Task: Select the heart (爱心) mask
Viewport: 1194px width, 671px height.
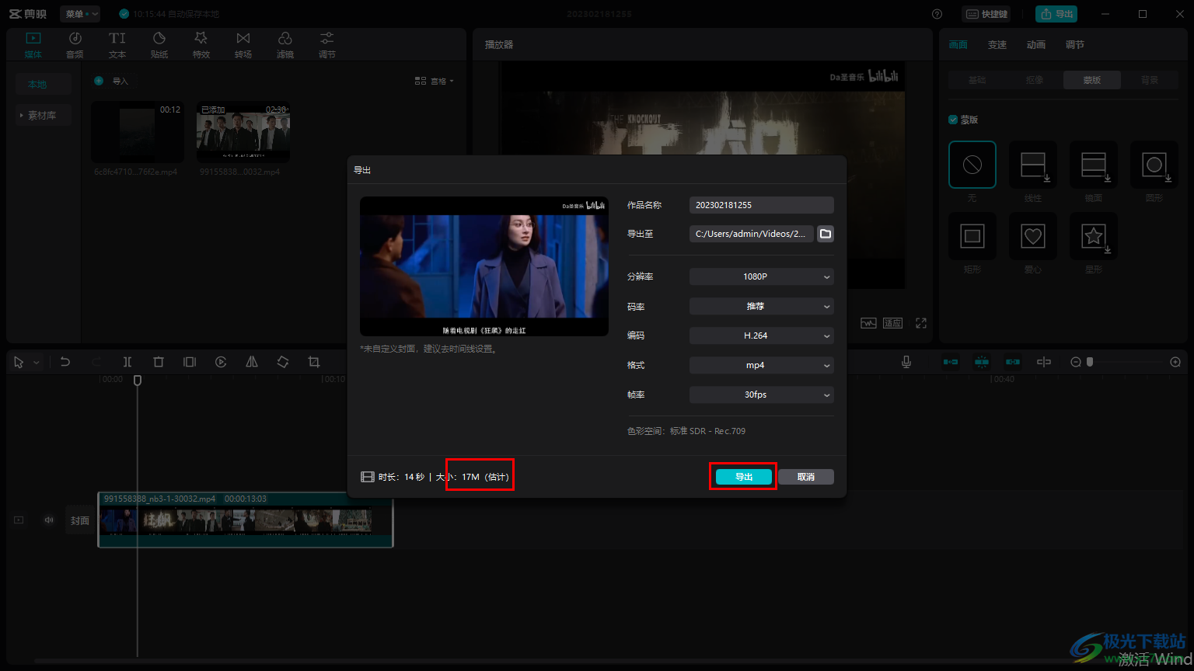Action: click(x=1033, y=236)
